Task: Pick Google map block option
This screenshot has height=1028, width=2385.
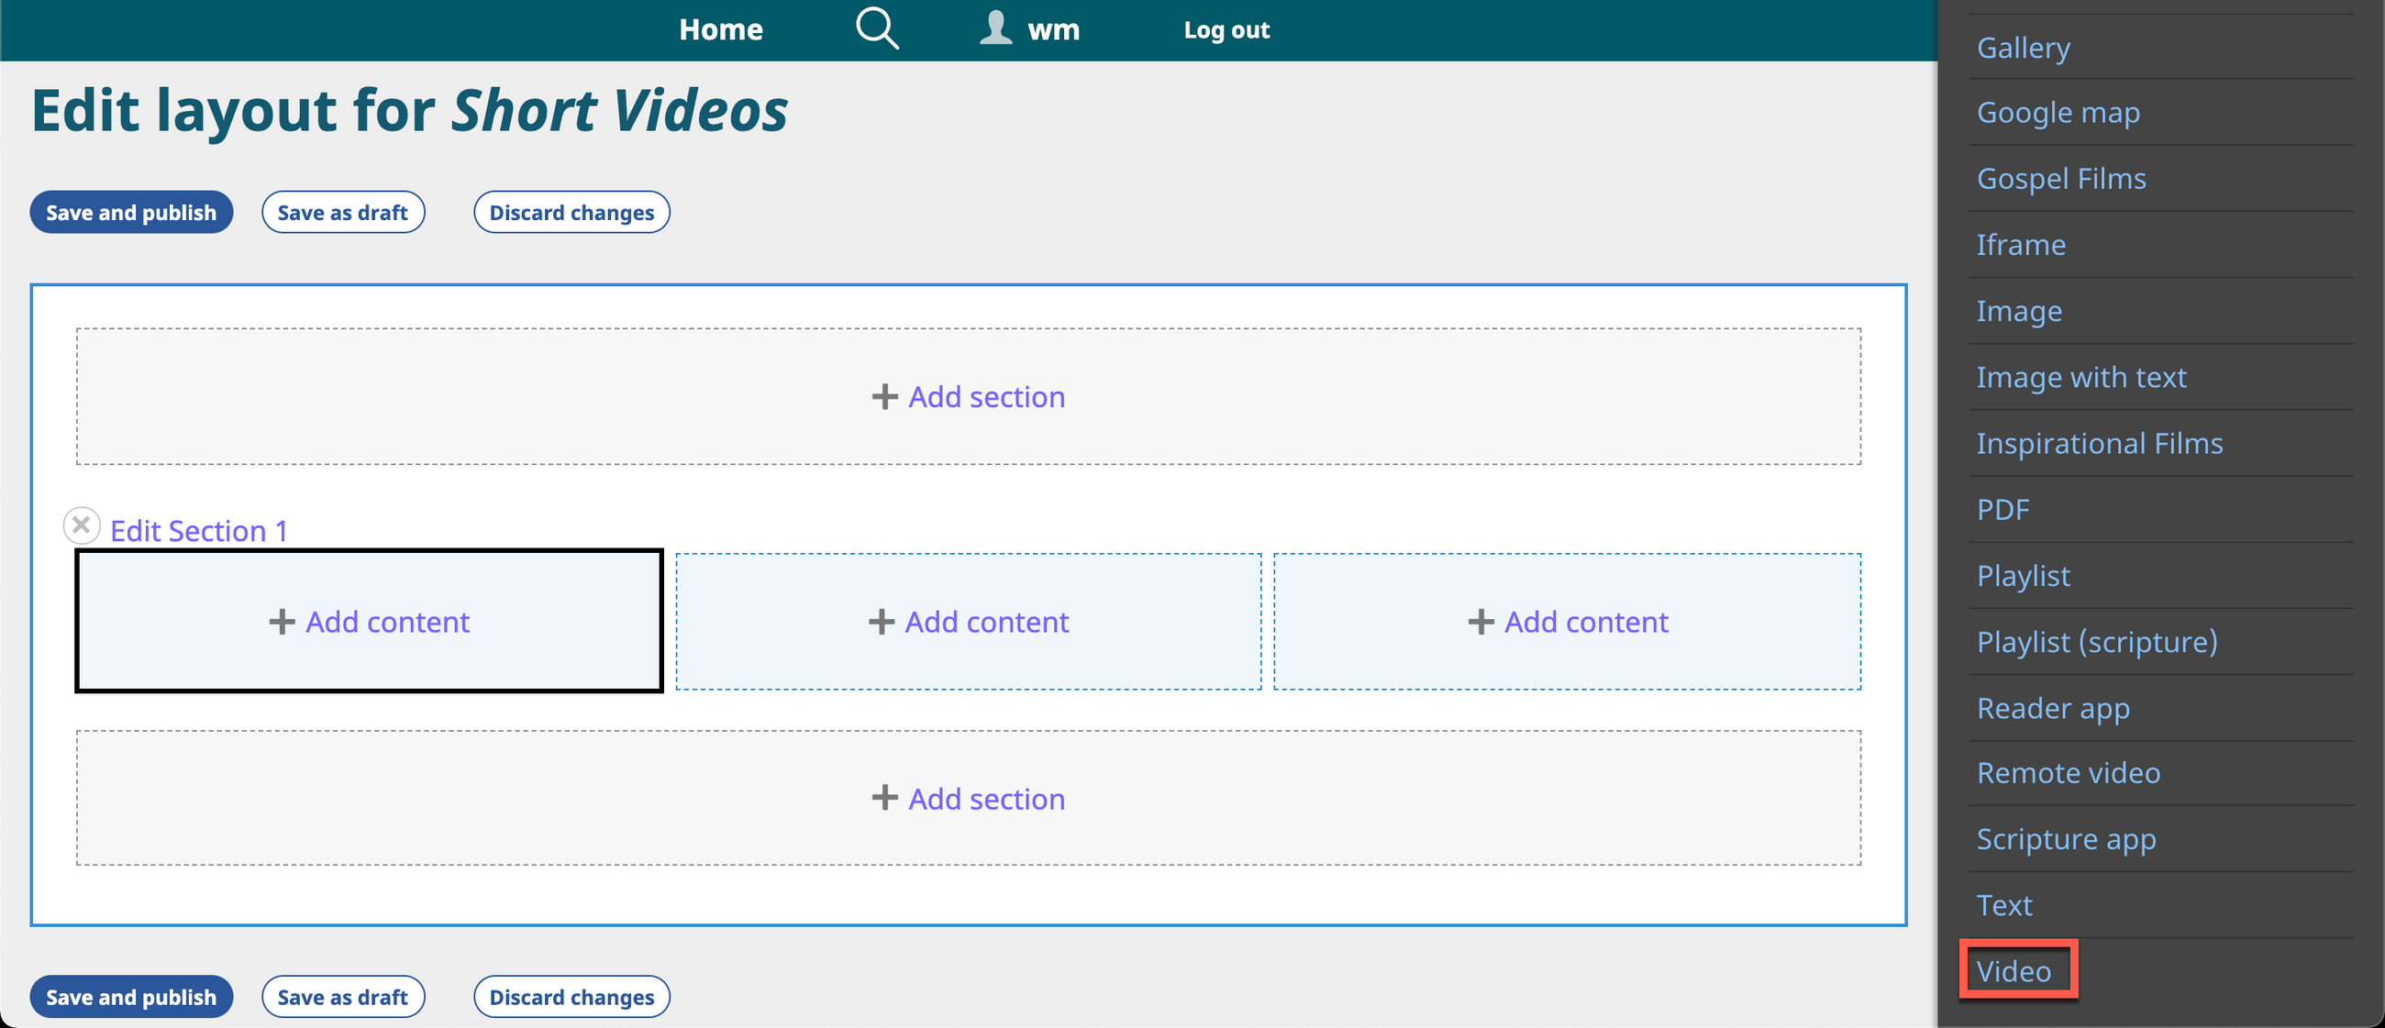Action: click(x=2058, y=113)
